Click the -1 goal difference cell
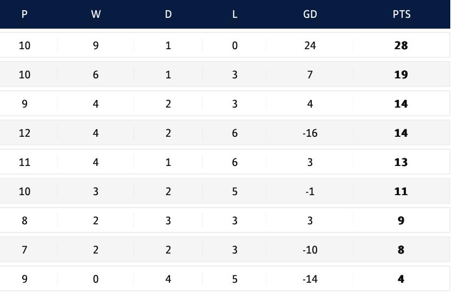The height and width of the screenshot is (293, 453). coord(310,191)
